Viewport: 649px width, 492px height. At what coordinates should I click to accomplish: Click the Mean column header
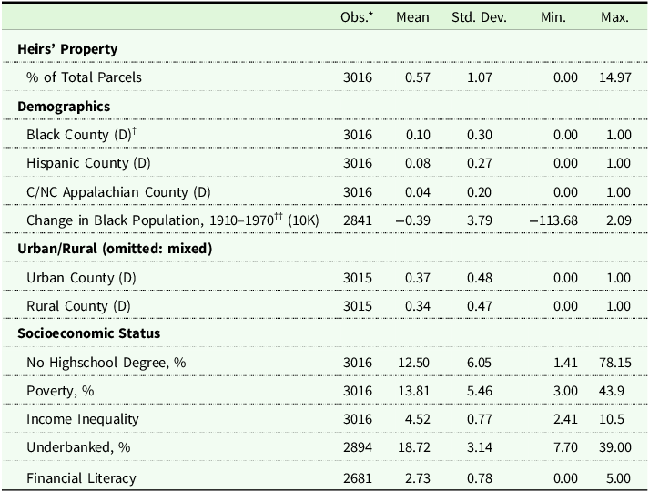pyautogui.click(x=412, y=17)
